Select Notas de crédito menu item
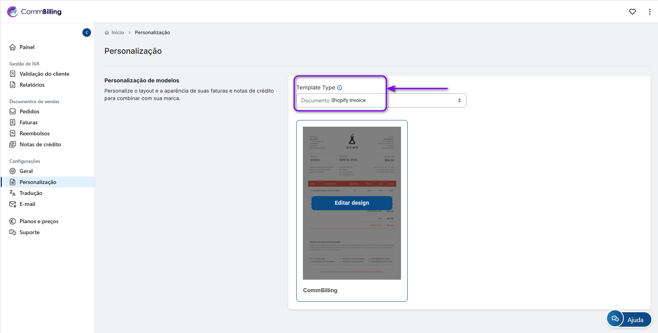The width and height of the screenshot is (658, 333). click(40, 144)
